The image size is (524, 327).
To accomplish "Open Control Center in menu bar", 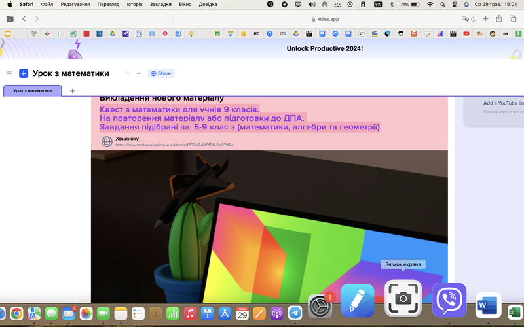I will pyautogui.click(x=455, y=5).
